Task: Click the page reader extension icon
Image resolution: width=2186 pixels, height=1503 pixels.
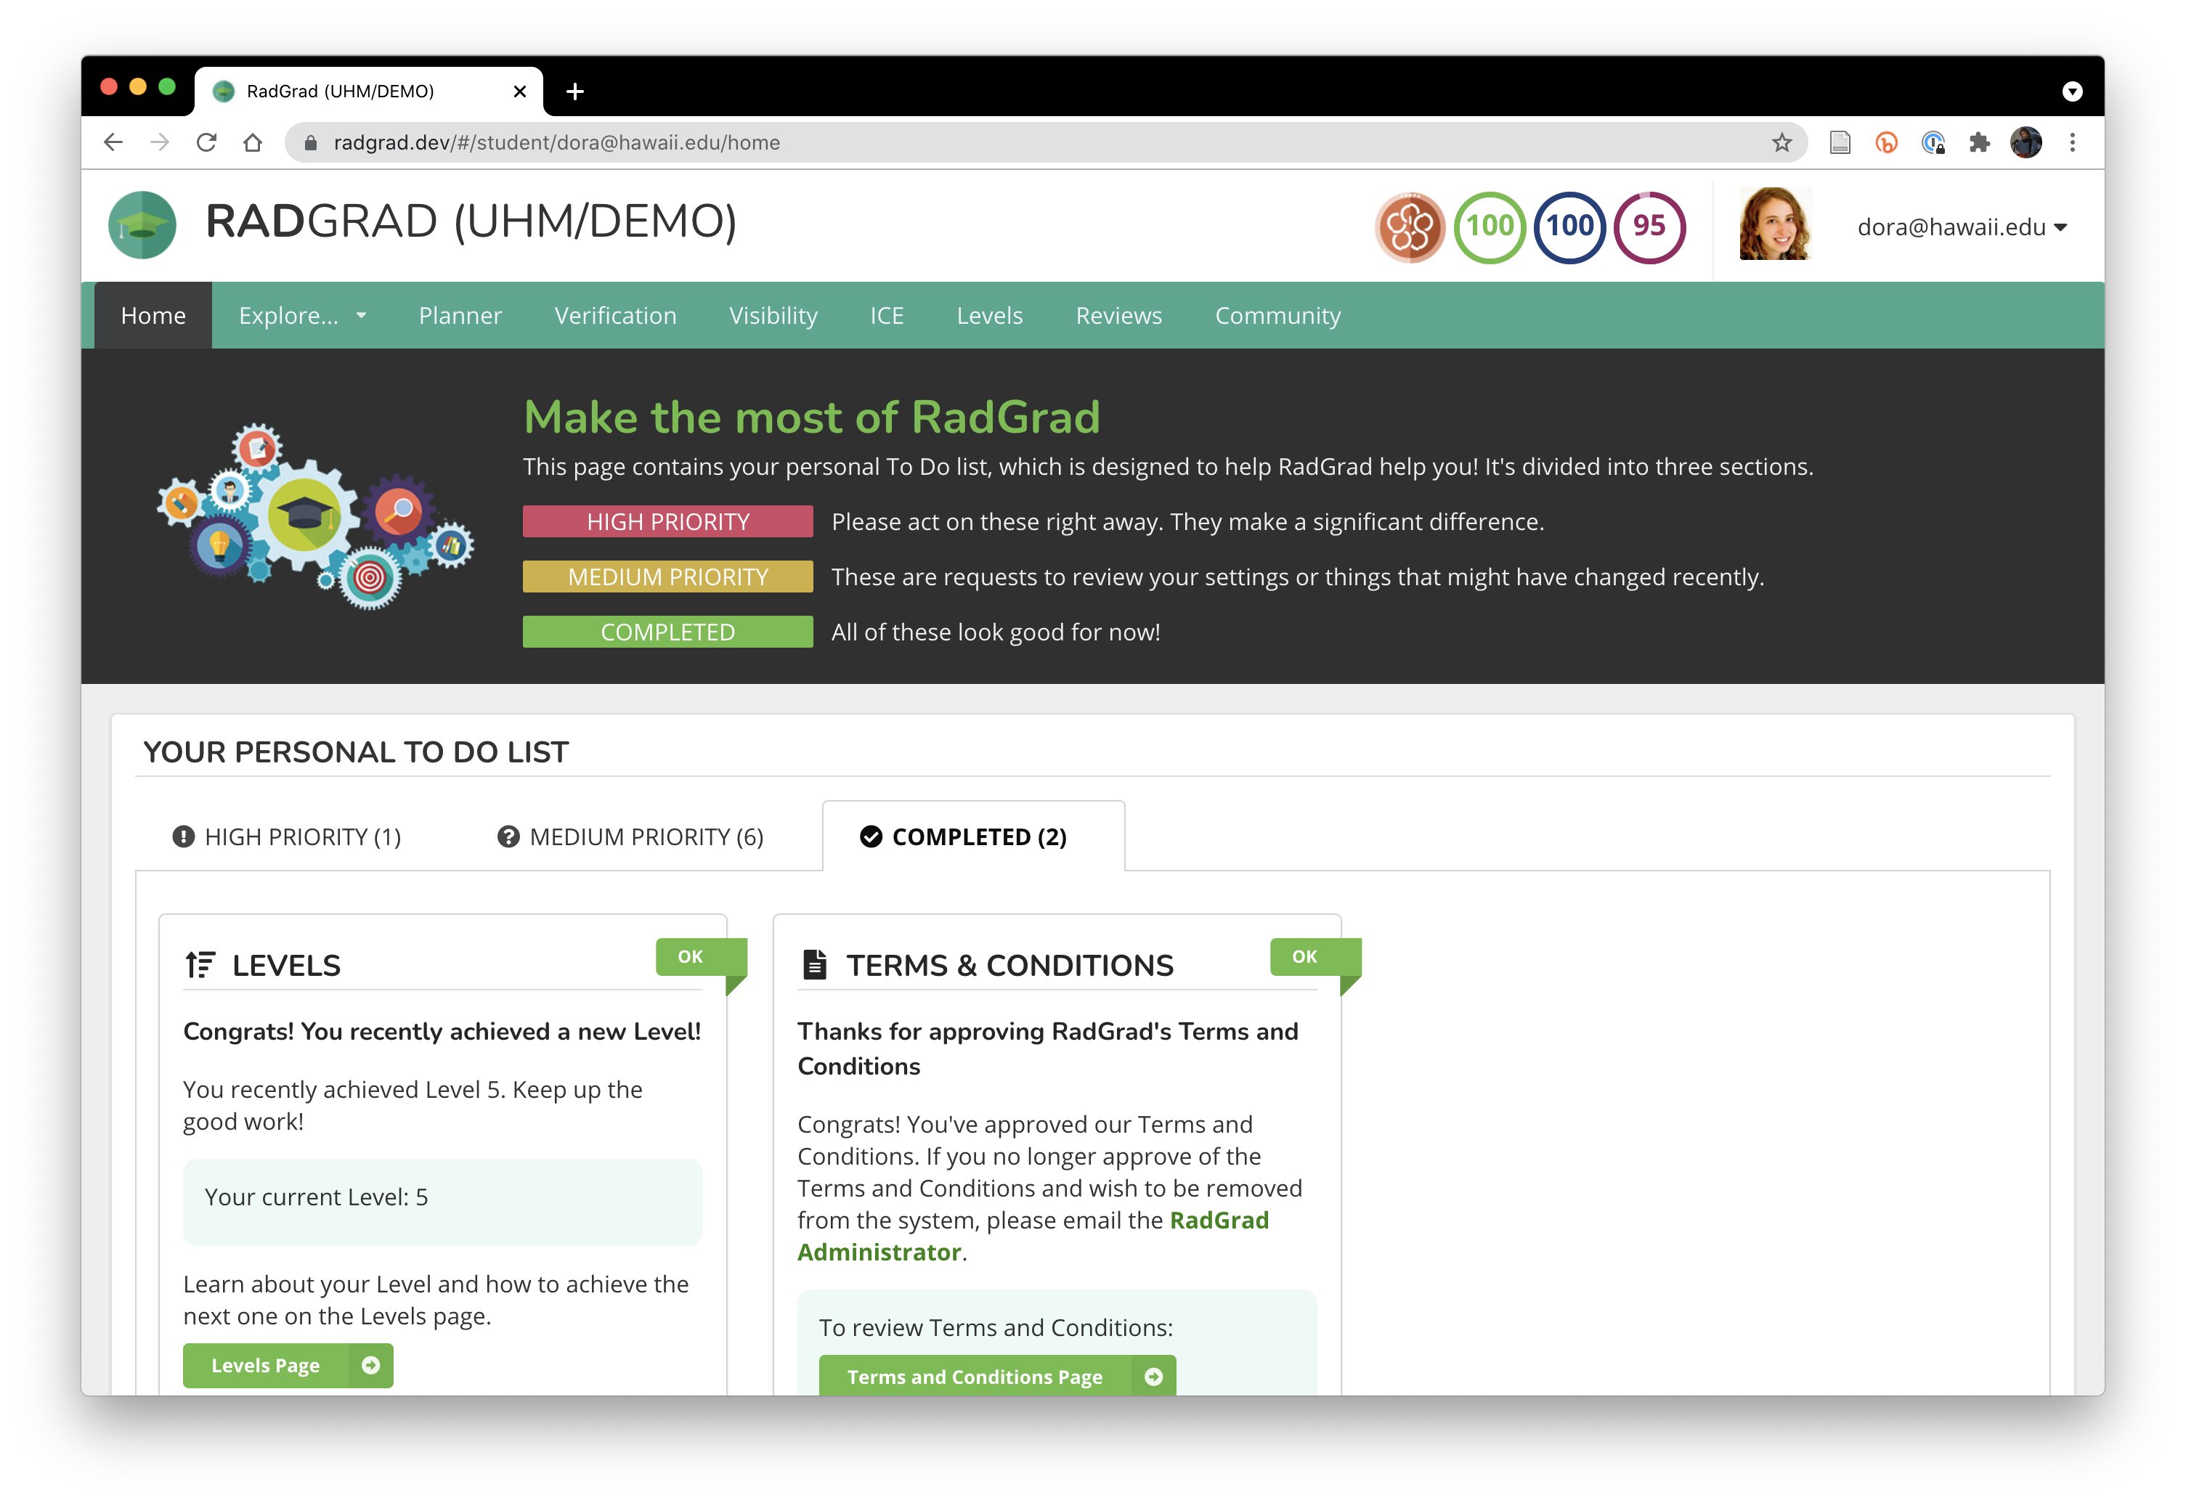Action: point(1840,142)
